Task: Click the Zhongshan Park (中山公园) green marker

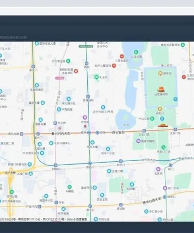Action: click(152, 118)
